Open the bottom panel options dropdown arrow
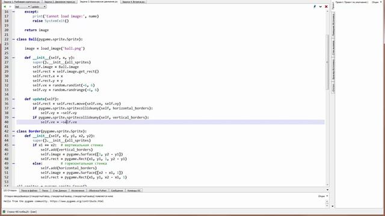The height and width of the screenshot is (216, 385). (x=327, y=190)
